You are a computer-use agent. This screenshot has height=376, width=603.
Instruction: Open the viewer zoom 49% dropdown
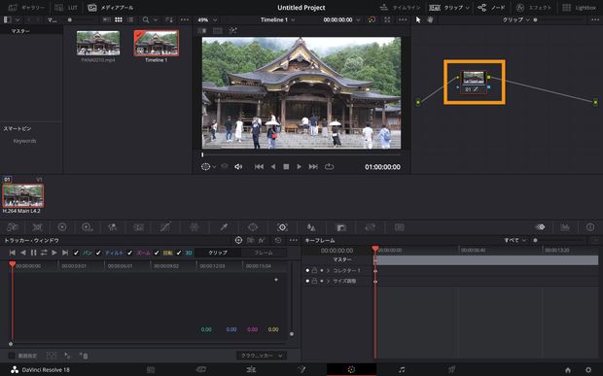[x=207, y=19]
